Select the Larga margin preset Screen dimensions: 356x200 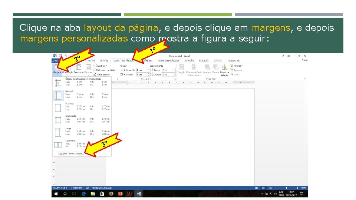pos(82,132)
